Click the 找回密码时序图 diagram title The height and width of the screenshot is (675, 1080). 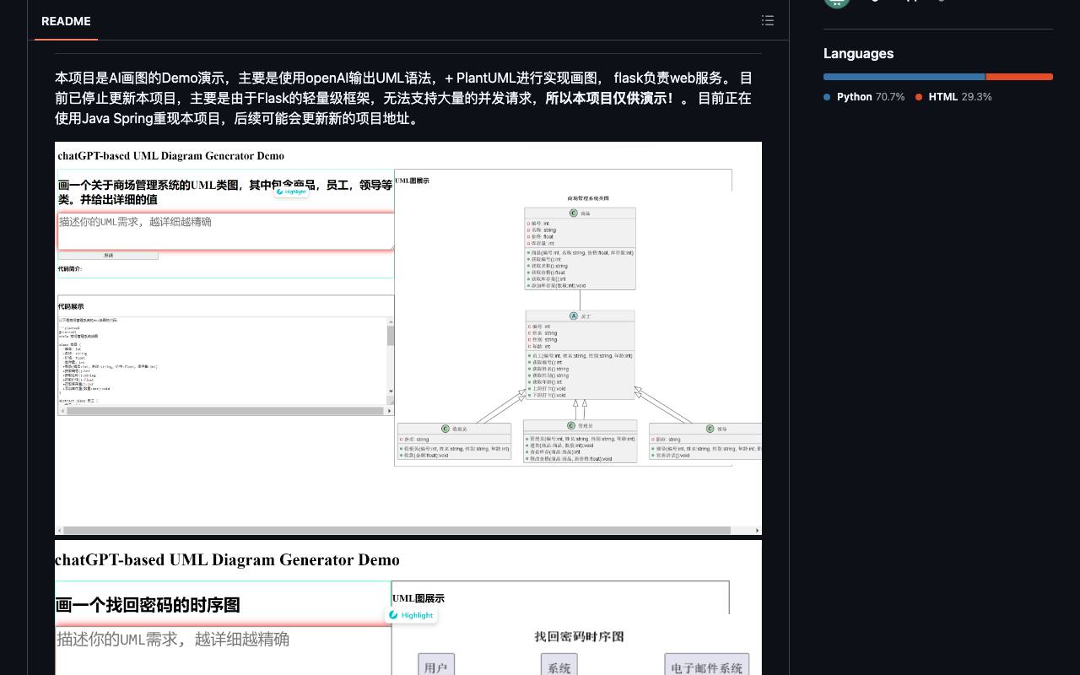pyautogui.click(x=580, y=637)
